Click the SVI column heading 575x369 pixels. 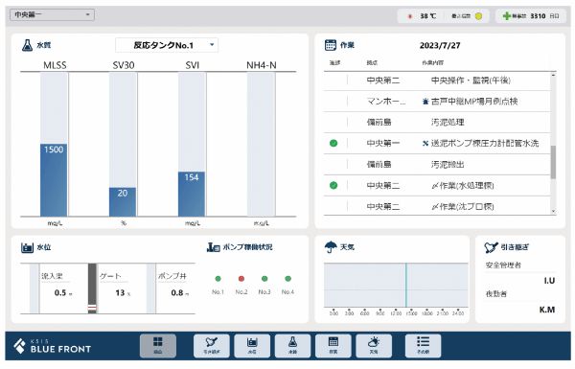(193, 65)
